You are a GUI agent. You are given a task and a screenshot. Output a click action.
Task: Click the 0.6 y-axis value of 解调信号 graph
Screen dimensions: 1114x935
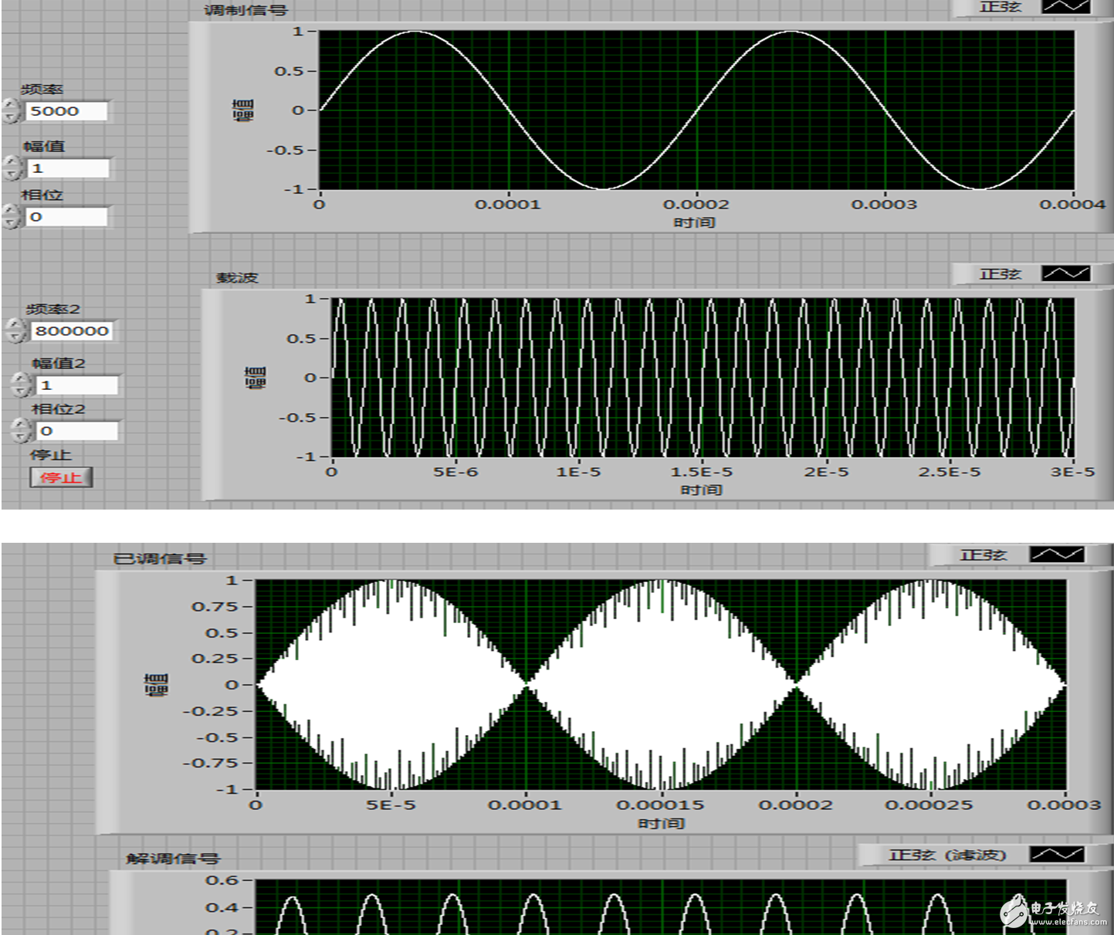pos(222,880)
